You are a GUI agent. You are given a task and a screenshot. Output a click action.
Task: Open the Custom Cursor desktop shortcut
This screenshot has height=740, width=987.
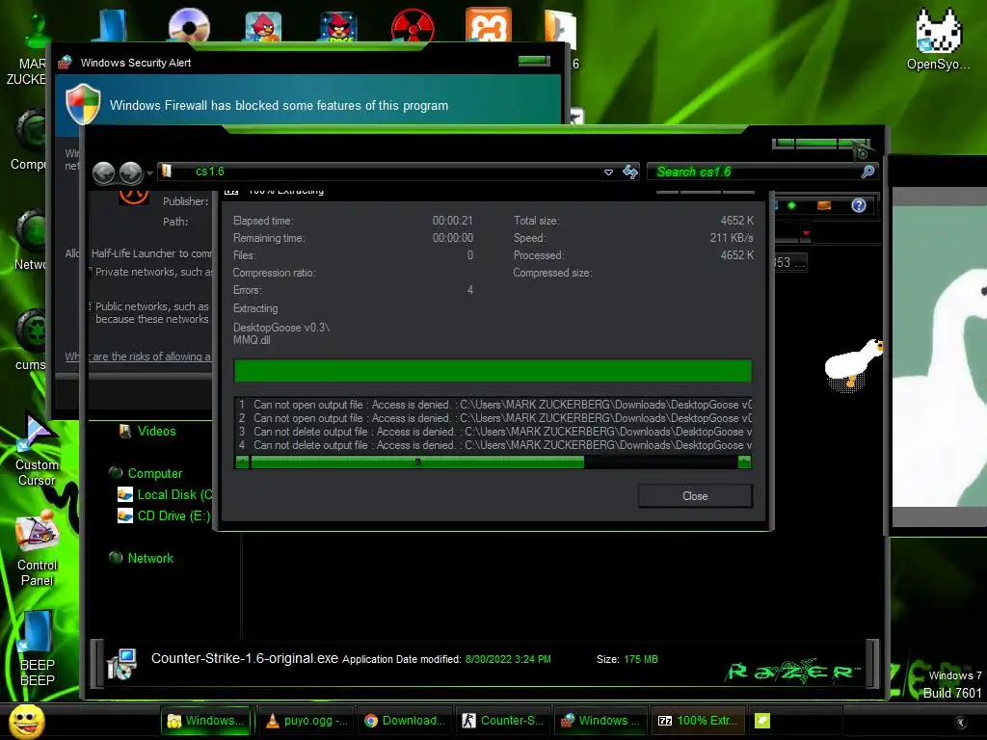[x=38, y=449]
